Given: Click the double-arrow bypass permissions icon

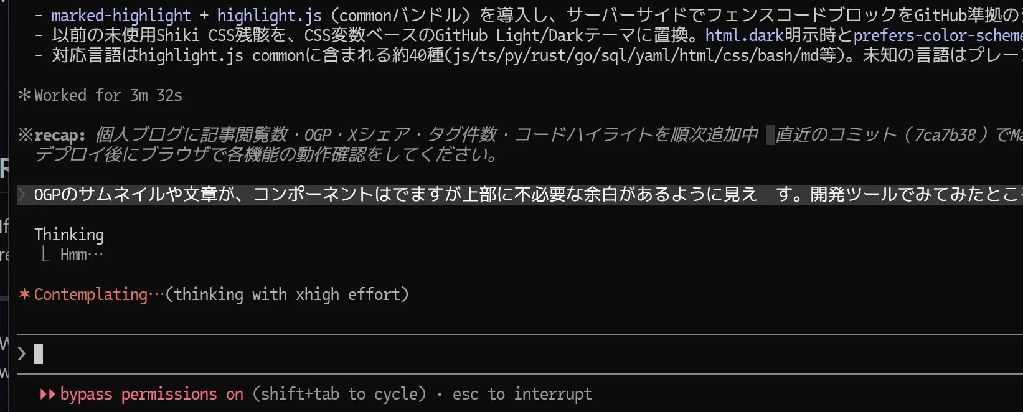Looking at the screenshot, I should point(47,395).
